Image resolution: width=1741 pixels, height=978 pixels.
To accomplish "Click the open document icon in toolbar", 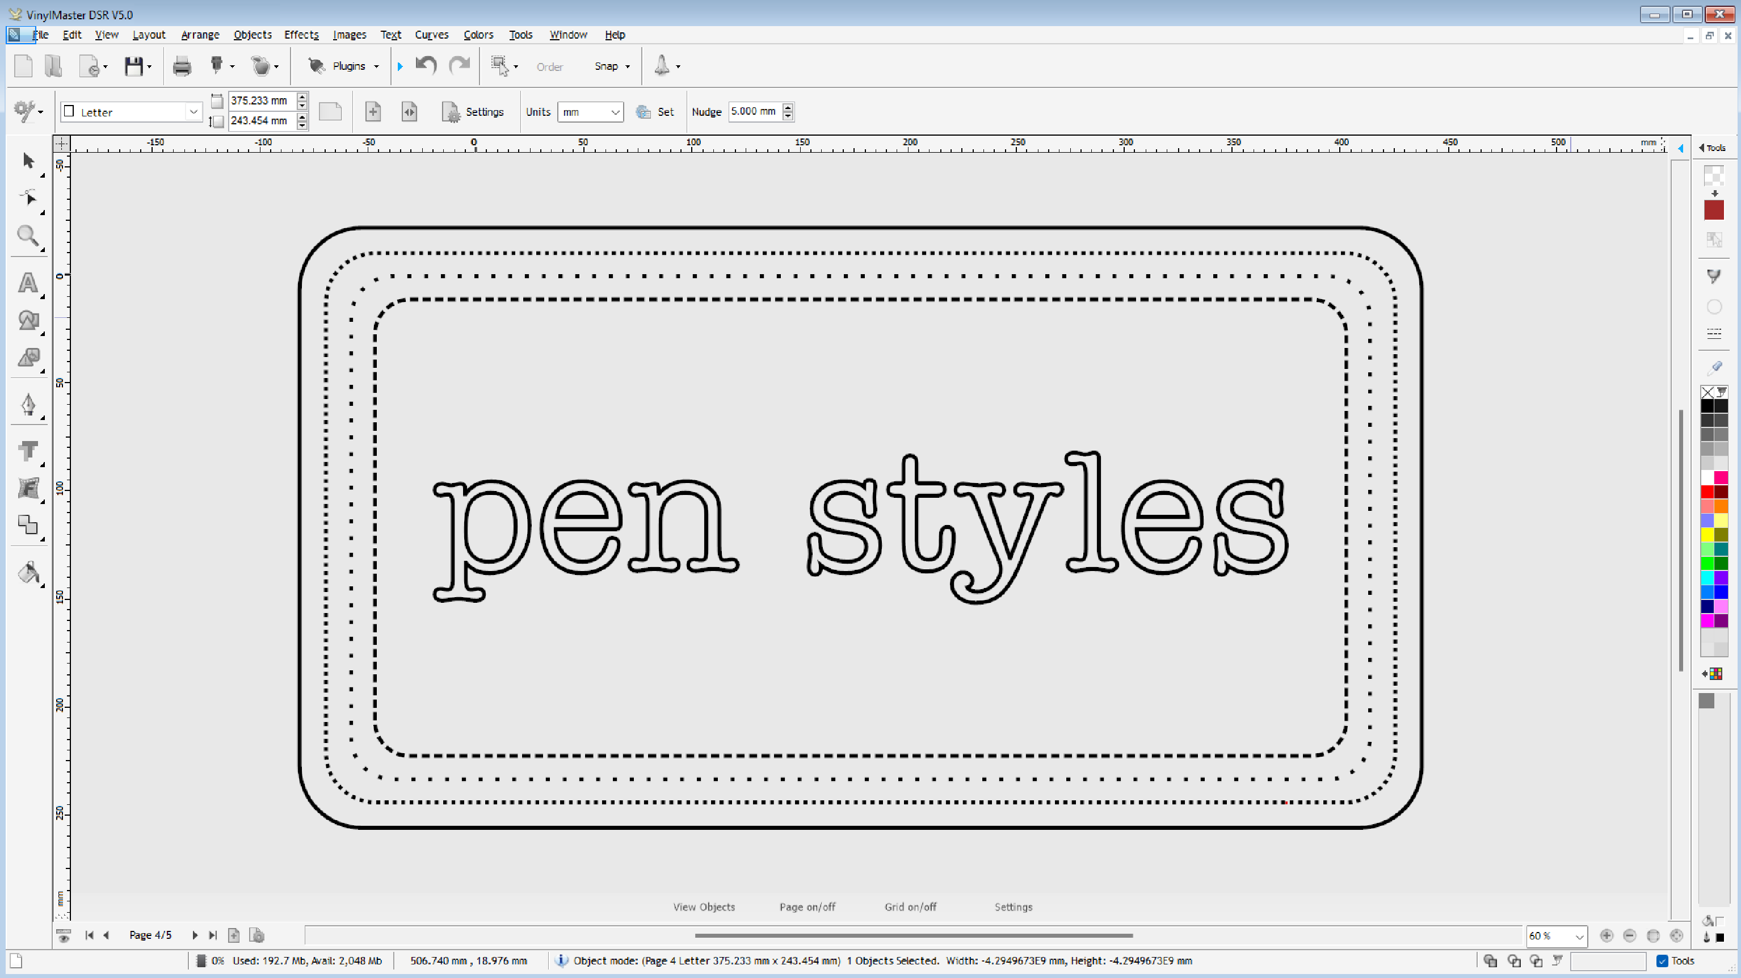I will pos(53,66).
